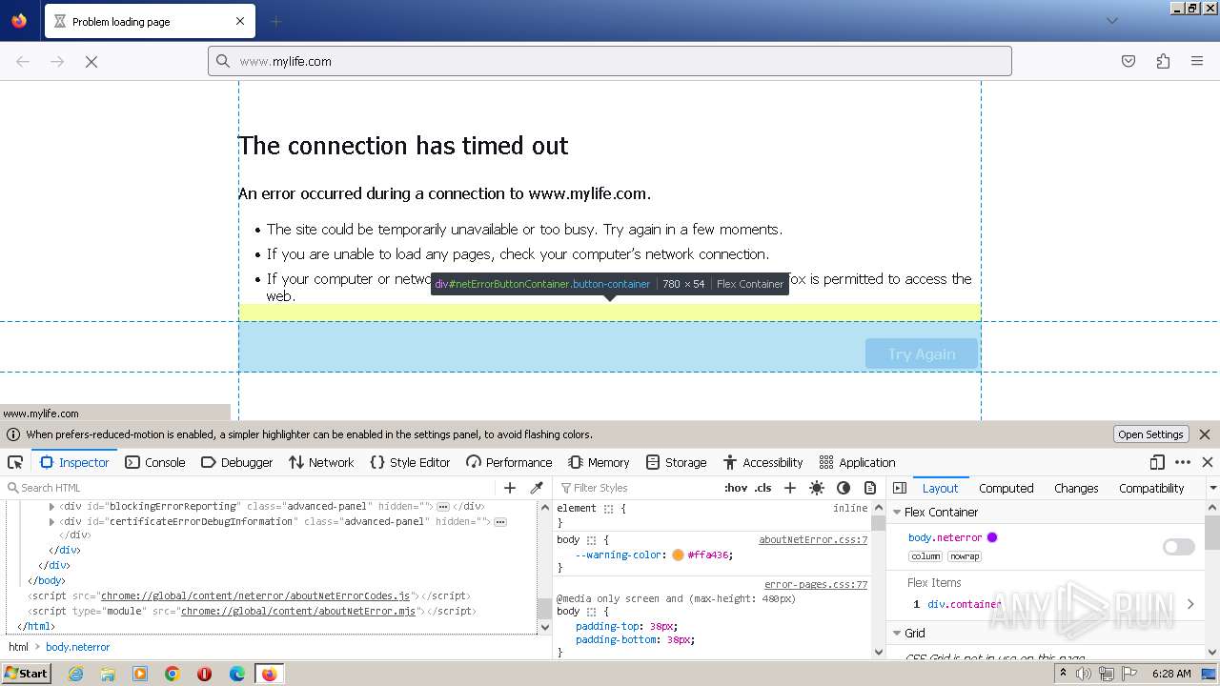
Task: Toggle the .cls class panel
Action: coord(763,488)
